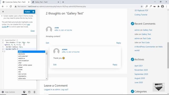Click Edit under Admin's comment
The width and height of the screenshot is (169, 95).
point(55,65)
